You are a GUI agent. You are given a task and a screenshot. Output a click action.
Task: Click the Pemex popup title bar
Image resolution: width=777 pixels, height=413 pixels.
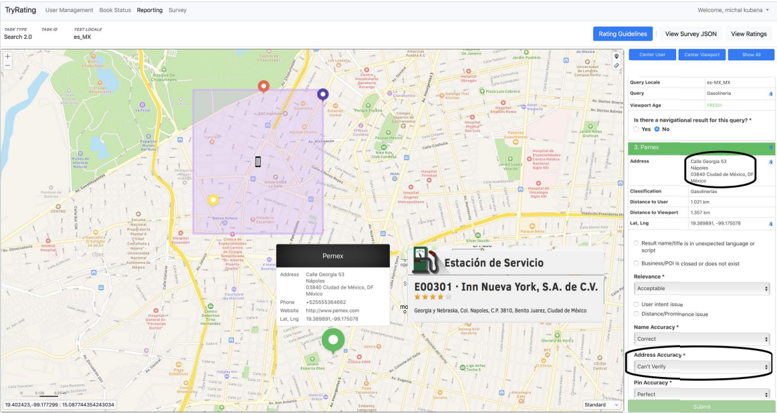pyautogui.click(x=333, y=256)
